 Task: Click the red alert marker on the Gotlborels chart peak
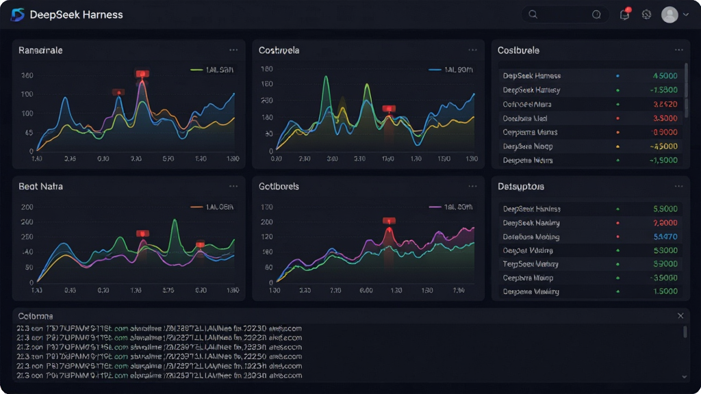tap(389, 221)
